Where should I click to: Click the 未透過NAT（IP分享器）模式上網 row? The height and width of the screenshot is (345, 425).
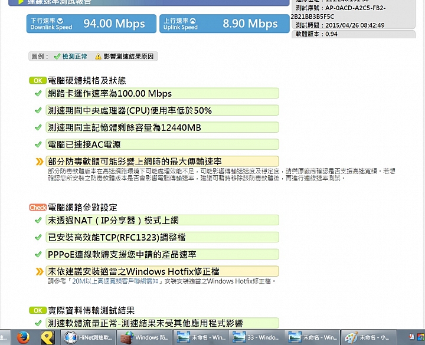click(x=162, y=220)
